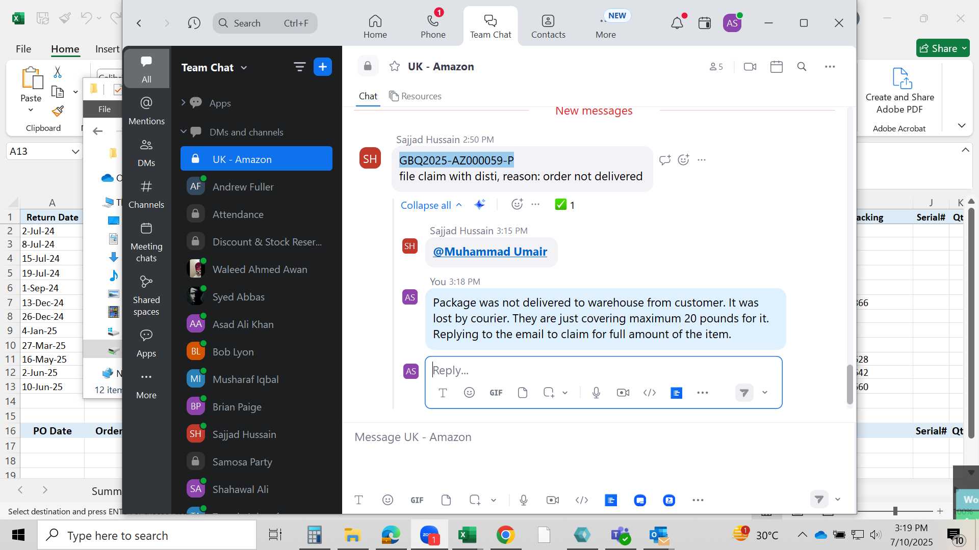Open channel more options ellipsis
Viewport: 979px width, 550px height.
point(830,67)
